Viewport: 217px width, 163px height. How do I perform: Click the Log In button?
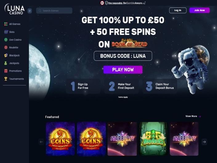[178, 10]
